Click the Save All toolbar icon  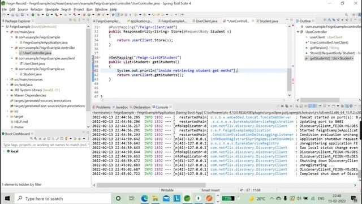coord(18,15)
